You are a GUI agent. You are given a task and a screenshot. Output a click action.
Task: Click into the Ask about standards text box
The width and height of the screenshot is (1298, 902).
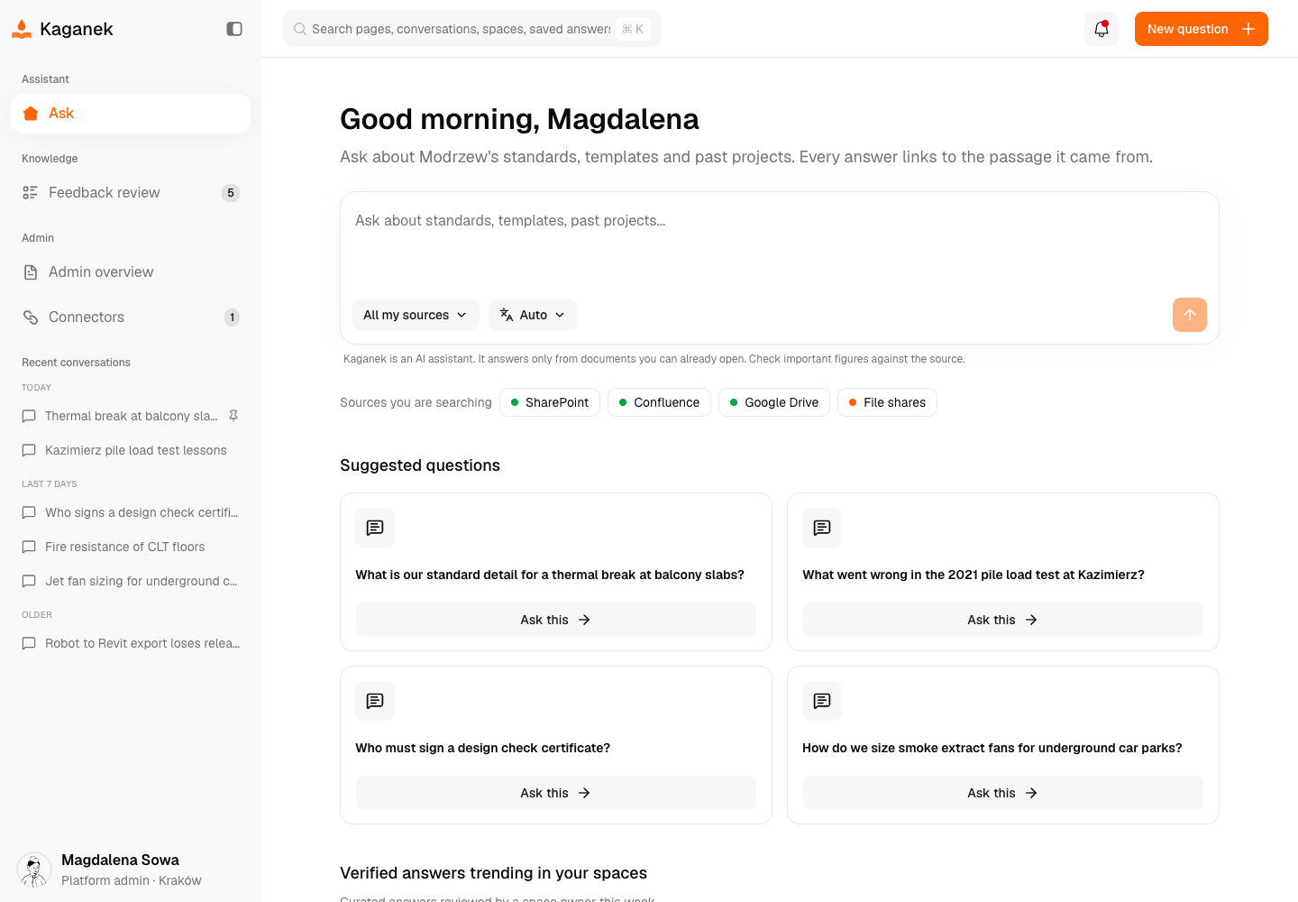click(x=780, y=245)
